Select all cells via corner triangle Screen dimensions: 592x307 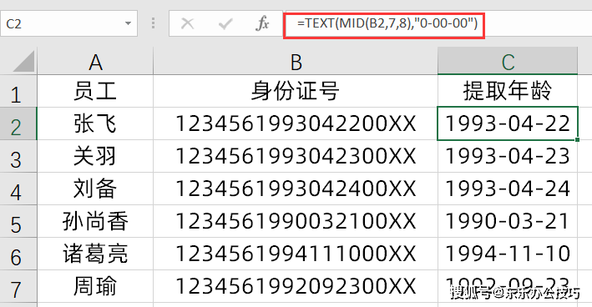pos(23,62)
